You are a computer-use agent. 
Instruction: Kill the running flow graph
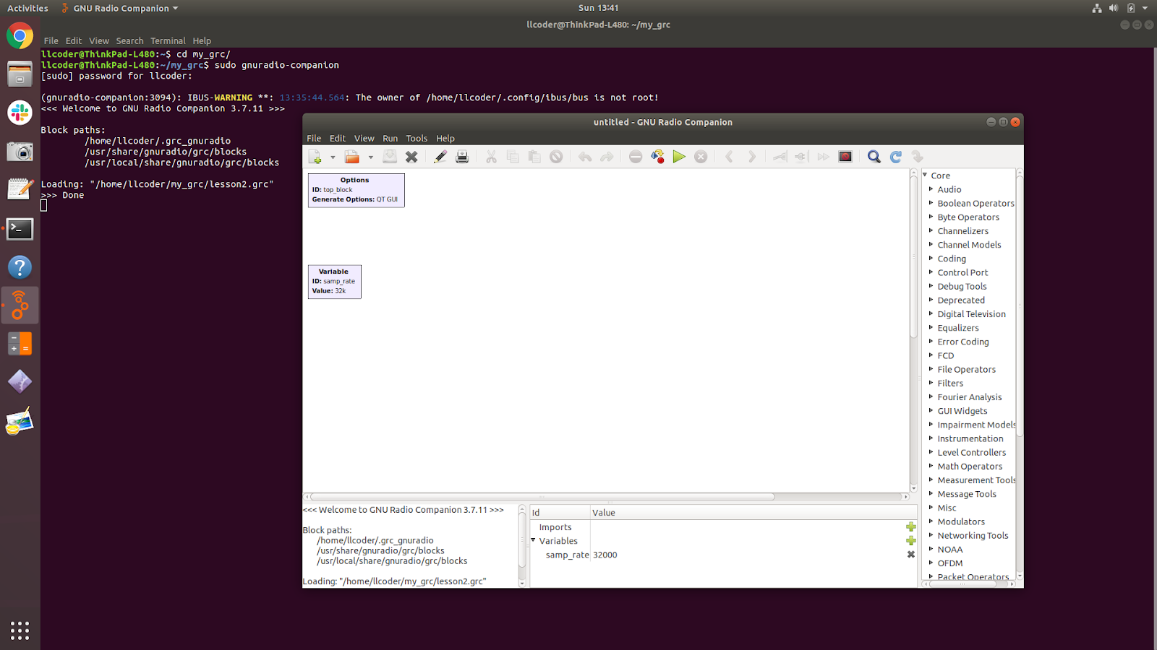[701, 157]
